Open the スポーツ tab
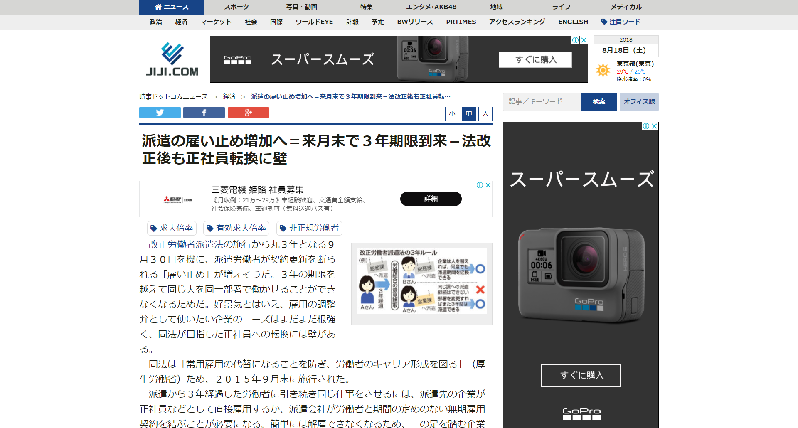 236,7
